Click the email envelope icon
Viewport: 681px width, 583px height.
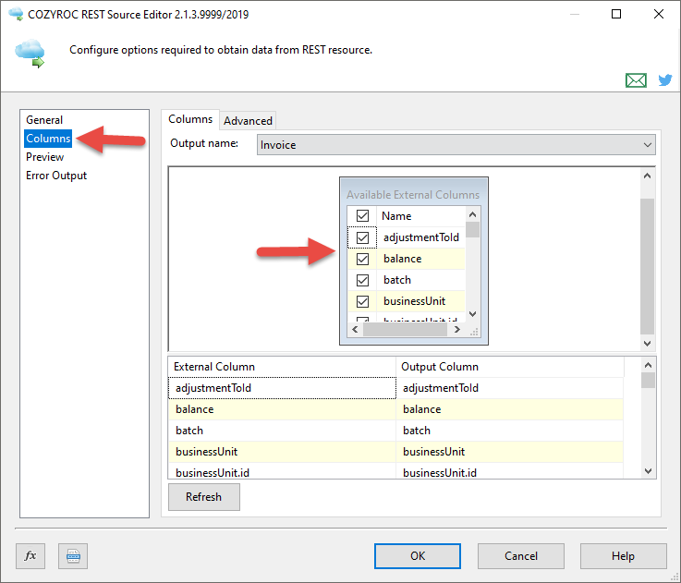[636, 80]
